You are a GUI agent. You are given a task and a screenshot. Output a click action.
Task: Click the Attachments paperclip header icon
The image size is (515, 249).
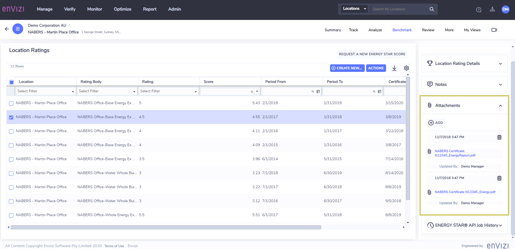(x=430, y=105)
